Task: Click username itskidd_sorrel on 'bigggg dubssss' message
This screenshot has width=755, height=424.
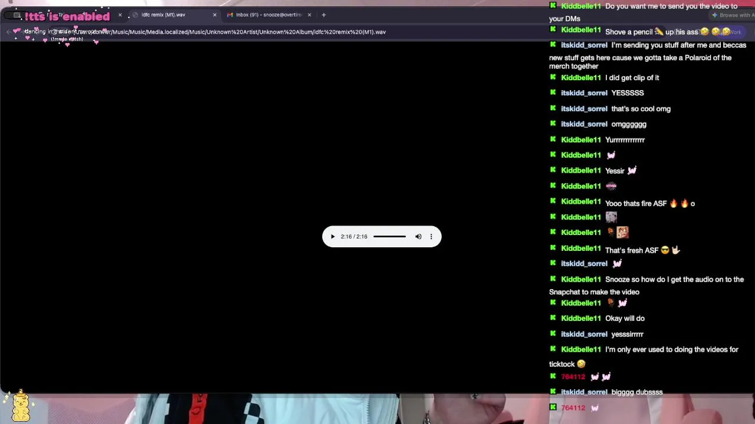Action: coord(584,392)
